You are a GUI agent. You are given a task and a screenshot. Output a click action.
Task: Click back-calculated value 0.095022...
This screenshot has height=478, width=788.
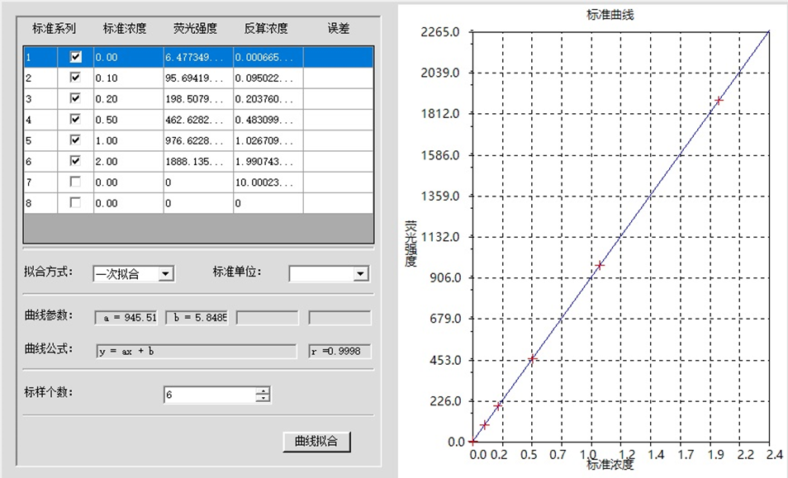click(x=268, y=78)
